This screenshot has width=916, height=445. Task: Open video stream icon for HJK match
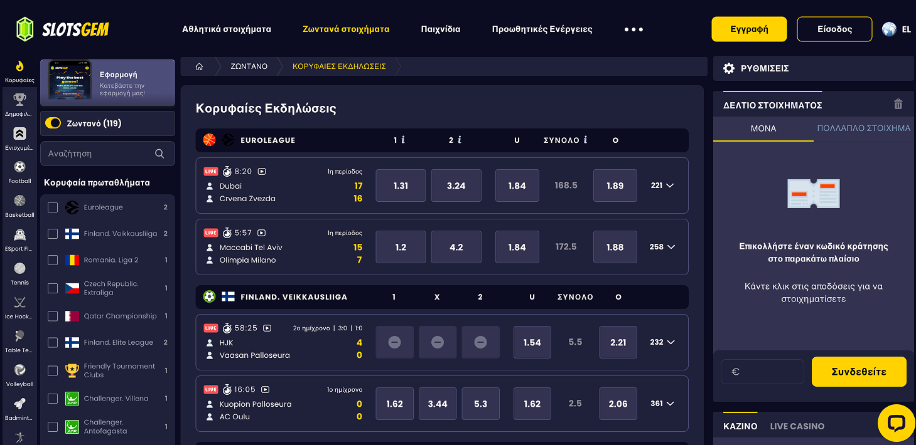tap(267, 328)
